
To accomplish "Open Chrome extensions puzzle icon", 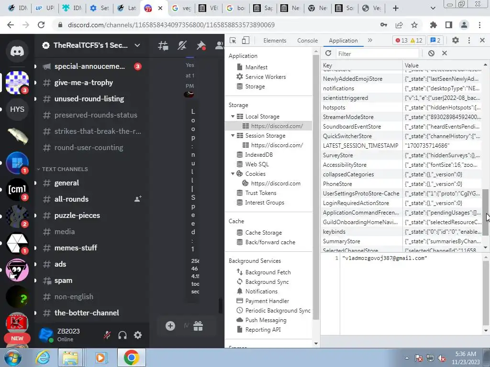I will coord(434,25).
